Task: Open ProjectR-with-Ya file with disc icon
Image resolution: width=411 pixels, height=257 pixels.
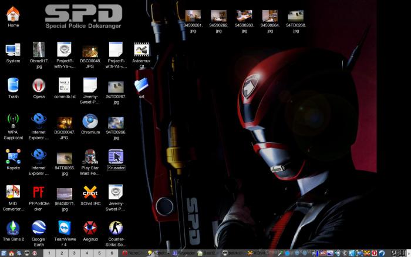Action: point(65,55)
